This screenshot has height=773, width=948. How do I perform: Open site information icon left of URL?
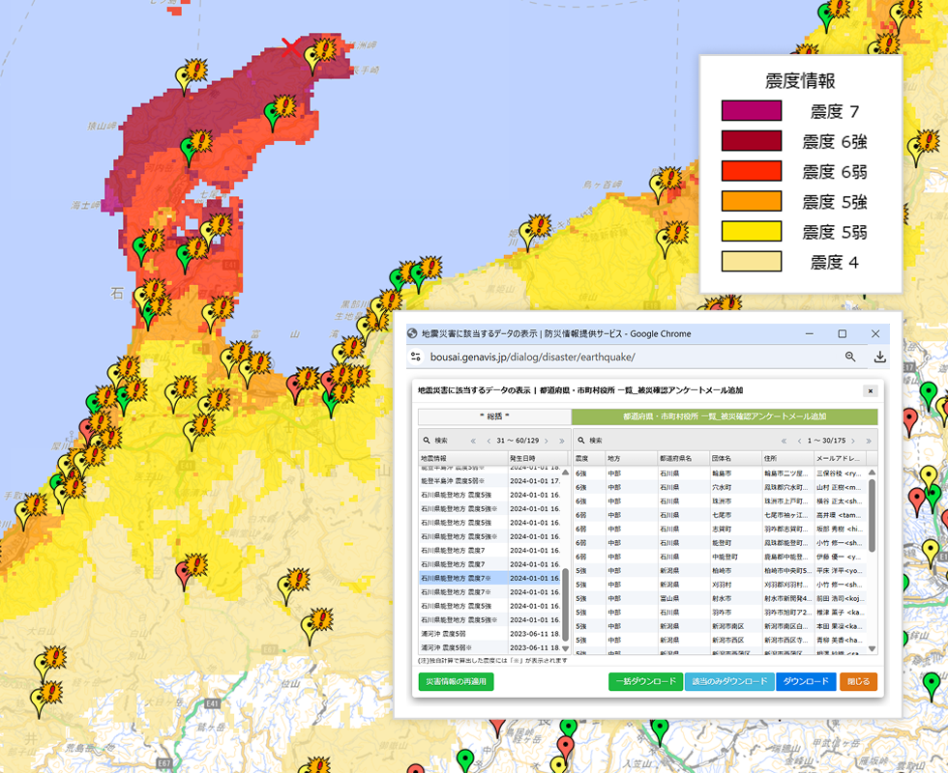pos(415,357)
